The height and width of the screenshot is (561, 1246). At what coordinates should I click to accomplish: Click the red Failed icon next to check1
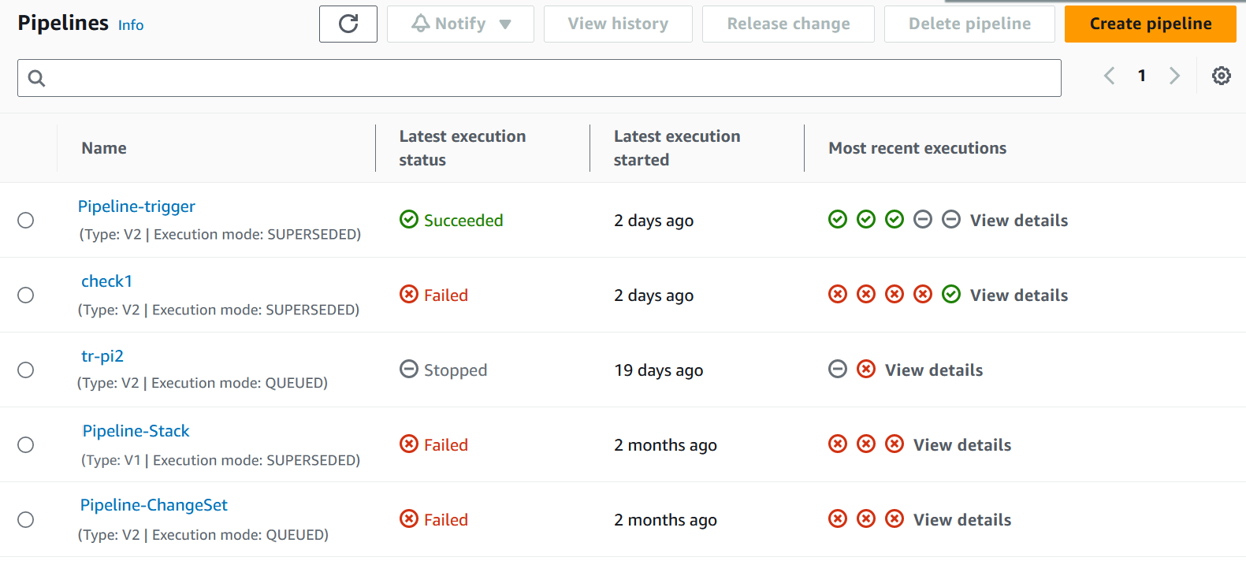[x=409, y=294]
